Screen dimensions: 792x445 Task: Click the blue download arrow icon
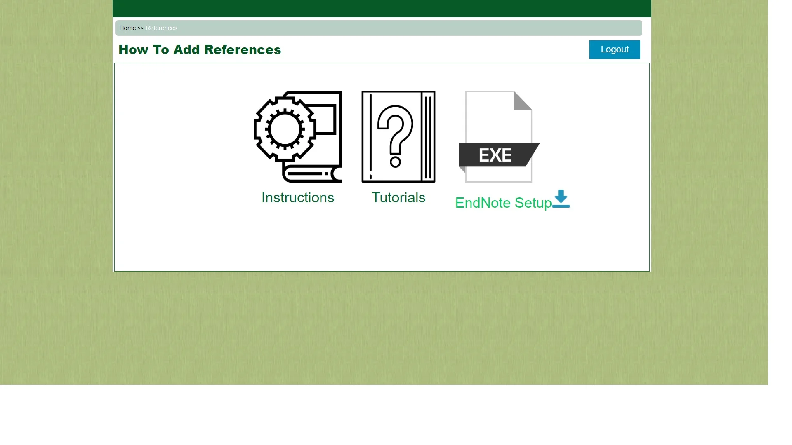[x=561, y=199]
